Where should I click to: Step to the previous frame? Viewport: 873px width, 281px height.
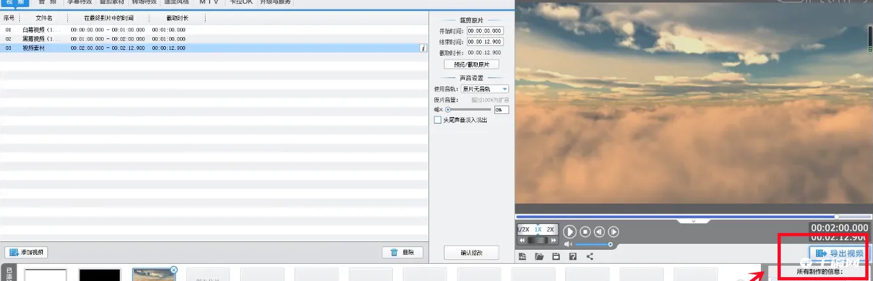(x=600, y=232)
